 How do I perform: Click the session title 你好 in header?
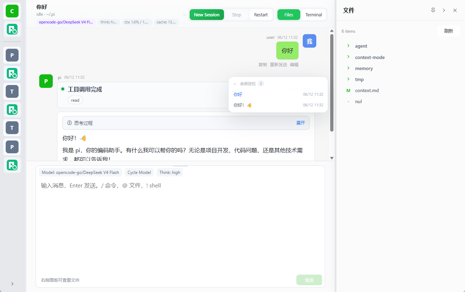tap(42, 7)
